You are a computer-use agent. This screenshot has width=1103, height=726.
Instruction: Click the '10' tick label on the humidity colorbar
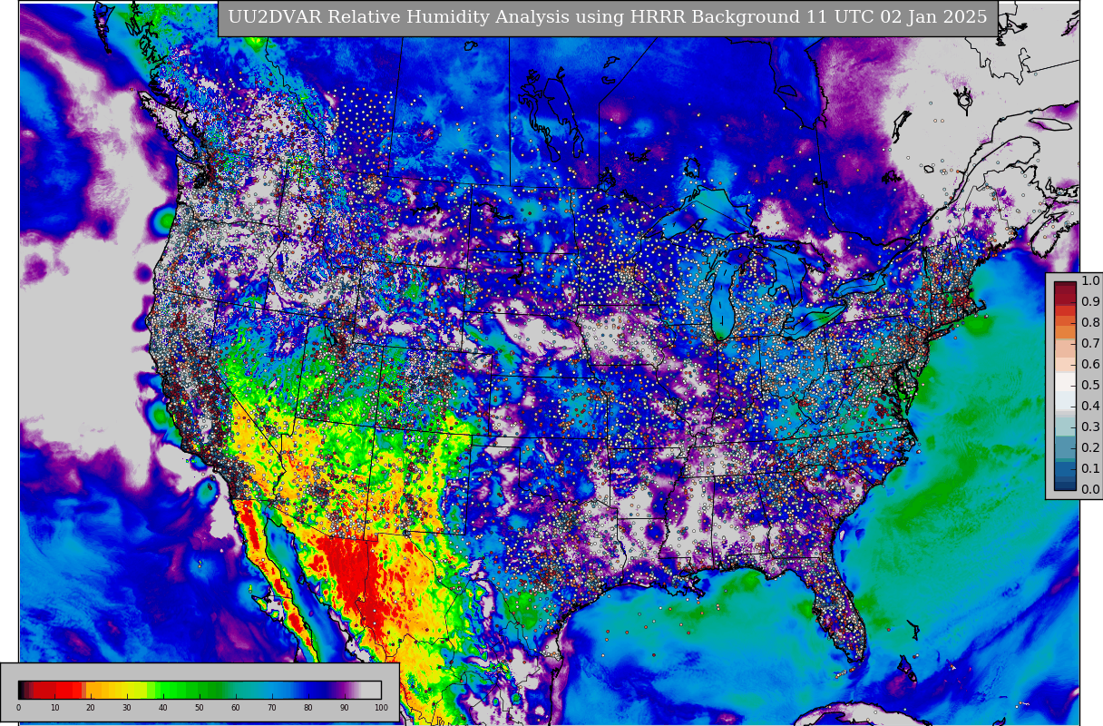pyautogui.click(x=54, y=708)
